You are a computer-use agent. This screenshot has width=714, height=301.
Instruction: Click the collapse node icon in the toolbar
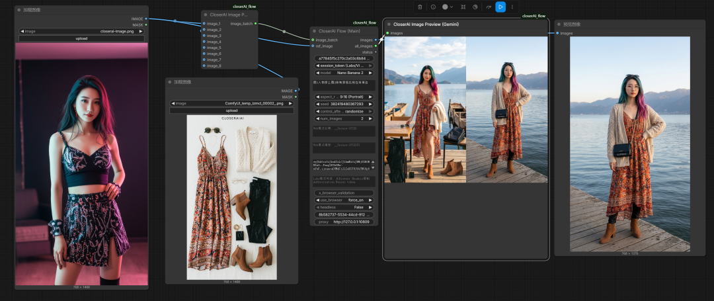point(463,7)
